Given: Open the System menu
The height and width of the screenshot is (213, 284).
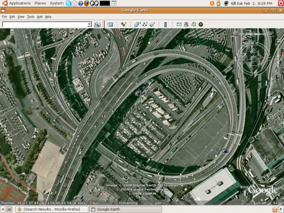Looking at the screenshot, I should [57, 3].
